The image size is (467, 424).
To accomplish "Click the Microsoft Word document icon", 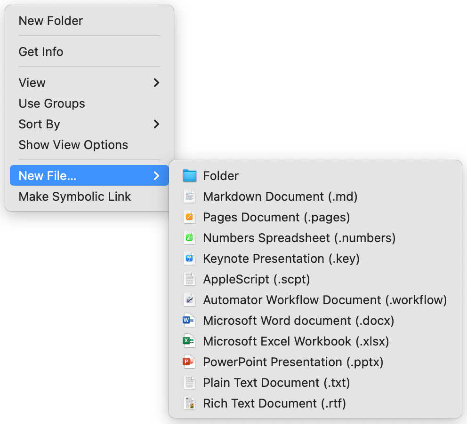I will point(189,321).
